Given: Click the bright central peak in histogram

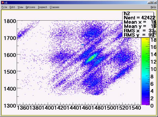Looking at the screenshot, I should tap(91, 58).
